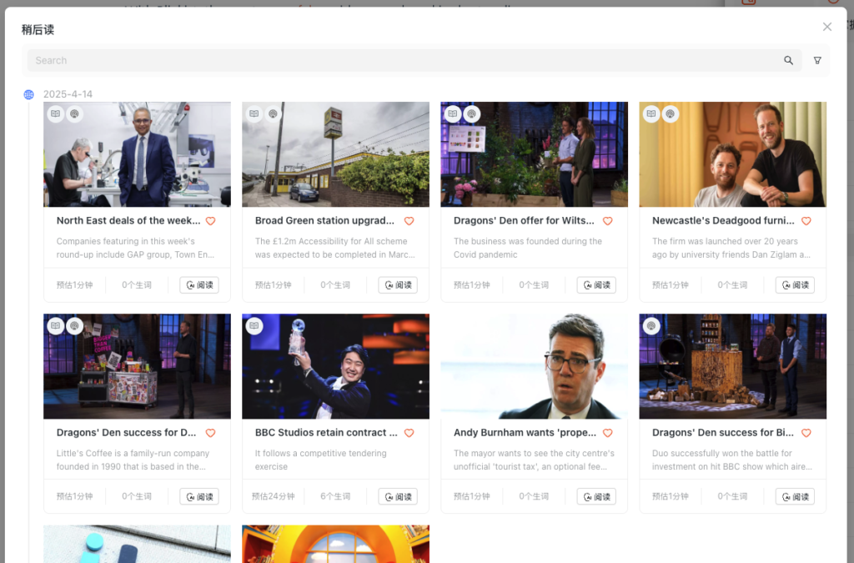Screen dimensions: 854x563
Task: Click book icon on Broad Green station thumbnail
Action: [254, 113]
